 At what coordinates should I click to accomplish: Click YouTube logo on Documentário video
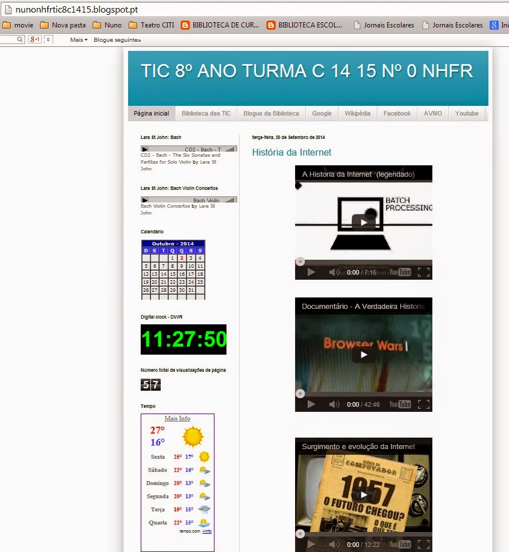[400, 404]
